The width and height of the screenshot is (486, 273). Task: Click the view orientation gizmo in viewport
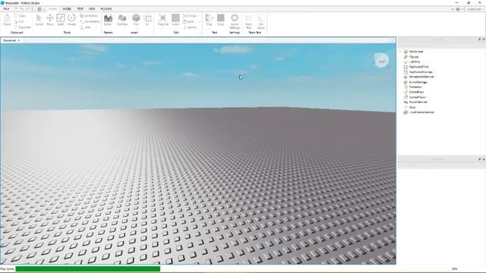pyautogui.click(x=381, y=61)
